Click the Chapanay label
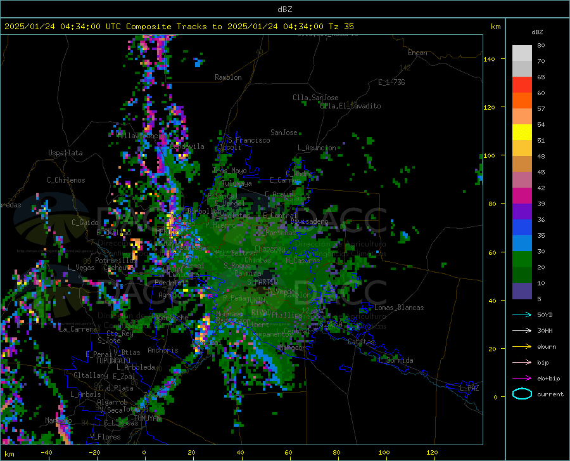570x461 pixels. pos(270,249)
